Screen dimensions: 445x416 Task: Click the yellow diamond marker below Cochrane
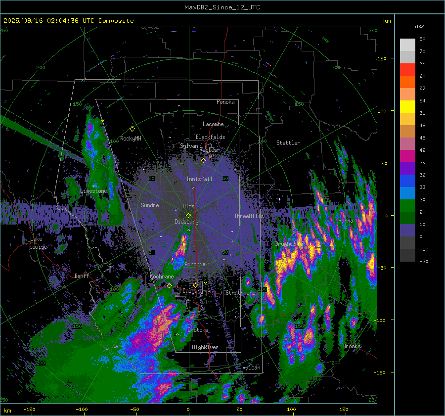[169, 285]
